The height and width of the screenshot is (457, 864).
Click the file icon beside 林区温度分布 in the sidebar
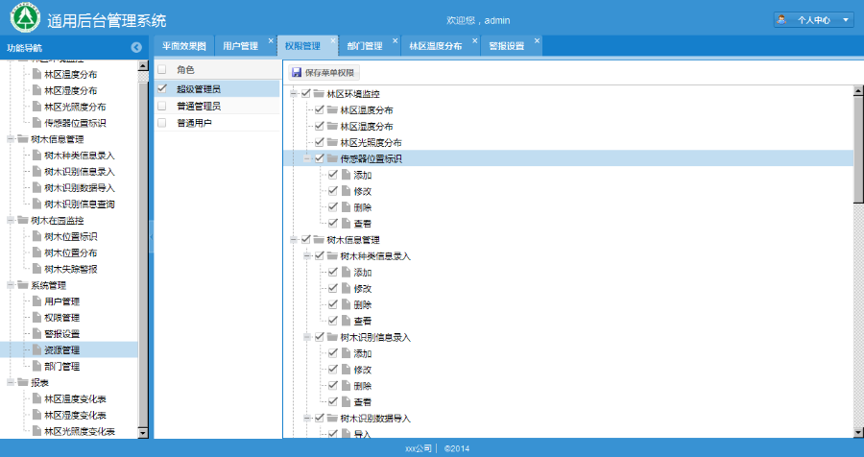click(36, 74)
